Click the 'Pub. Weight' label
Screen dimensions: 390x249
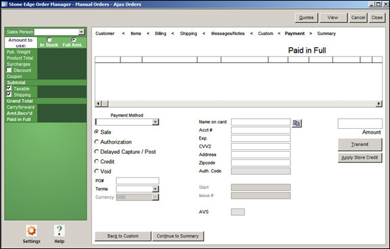tap(19, 52)
